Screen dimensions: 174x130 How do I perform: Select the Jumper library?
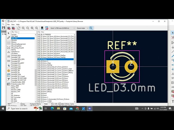pos(14,35)
